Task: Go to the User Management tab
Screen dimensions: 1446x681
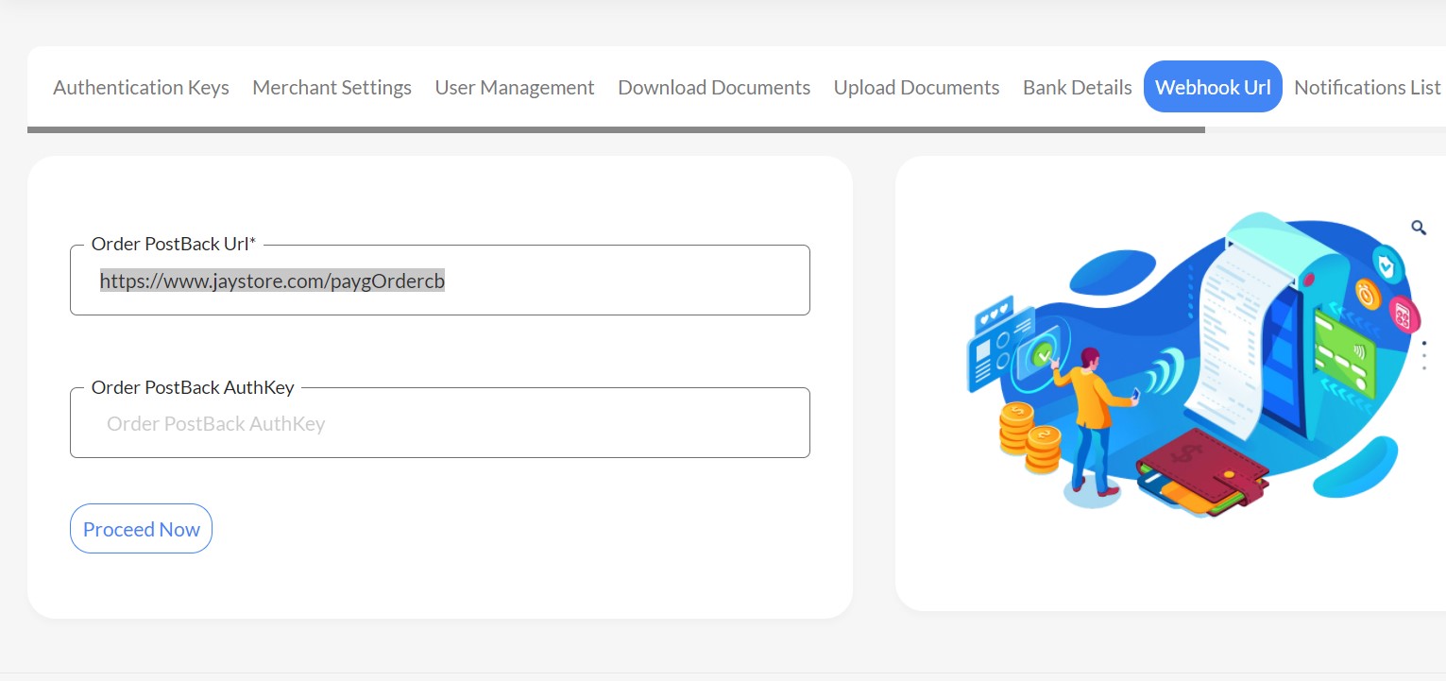Action: [514, 87]
